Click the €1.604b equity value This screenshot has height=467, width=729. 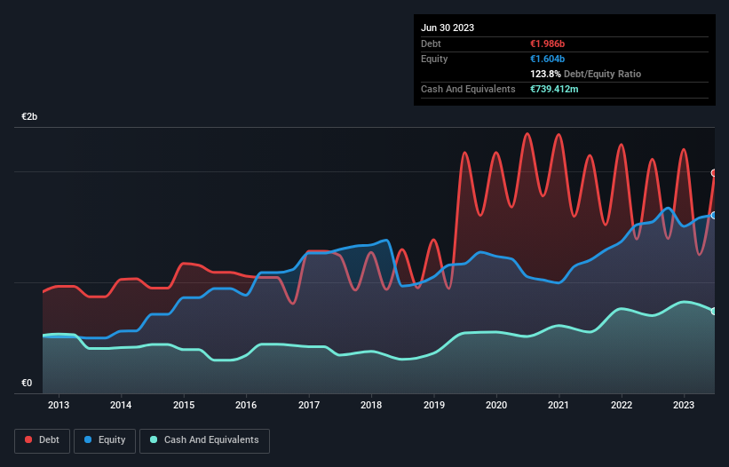pos(547,59)
